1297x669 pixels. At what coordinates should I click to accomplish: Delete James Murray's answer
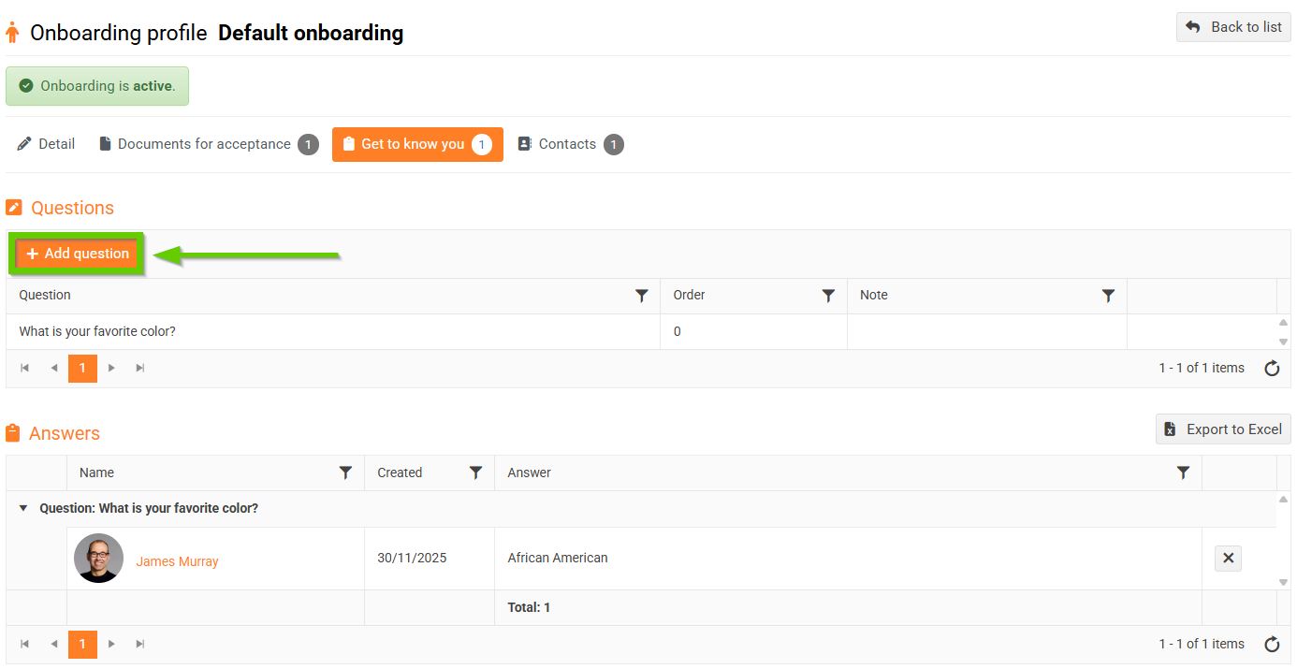pos(1228,559)
